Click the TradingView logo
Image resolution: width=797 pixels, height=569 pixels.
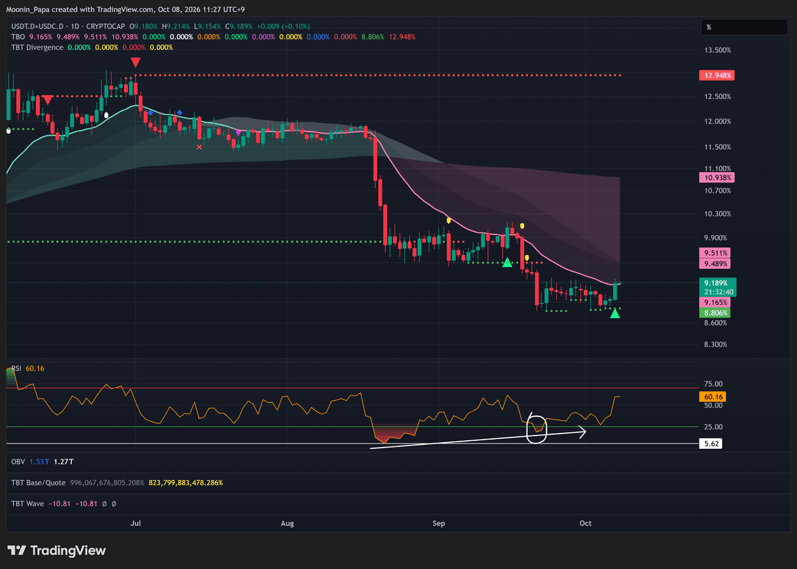56,550
